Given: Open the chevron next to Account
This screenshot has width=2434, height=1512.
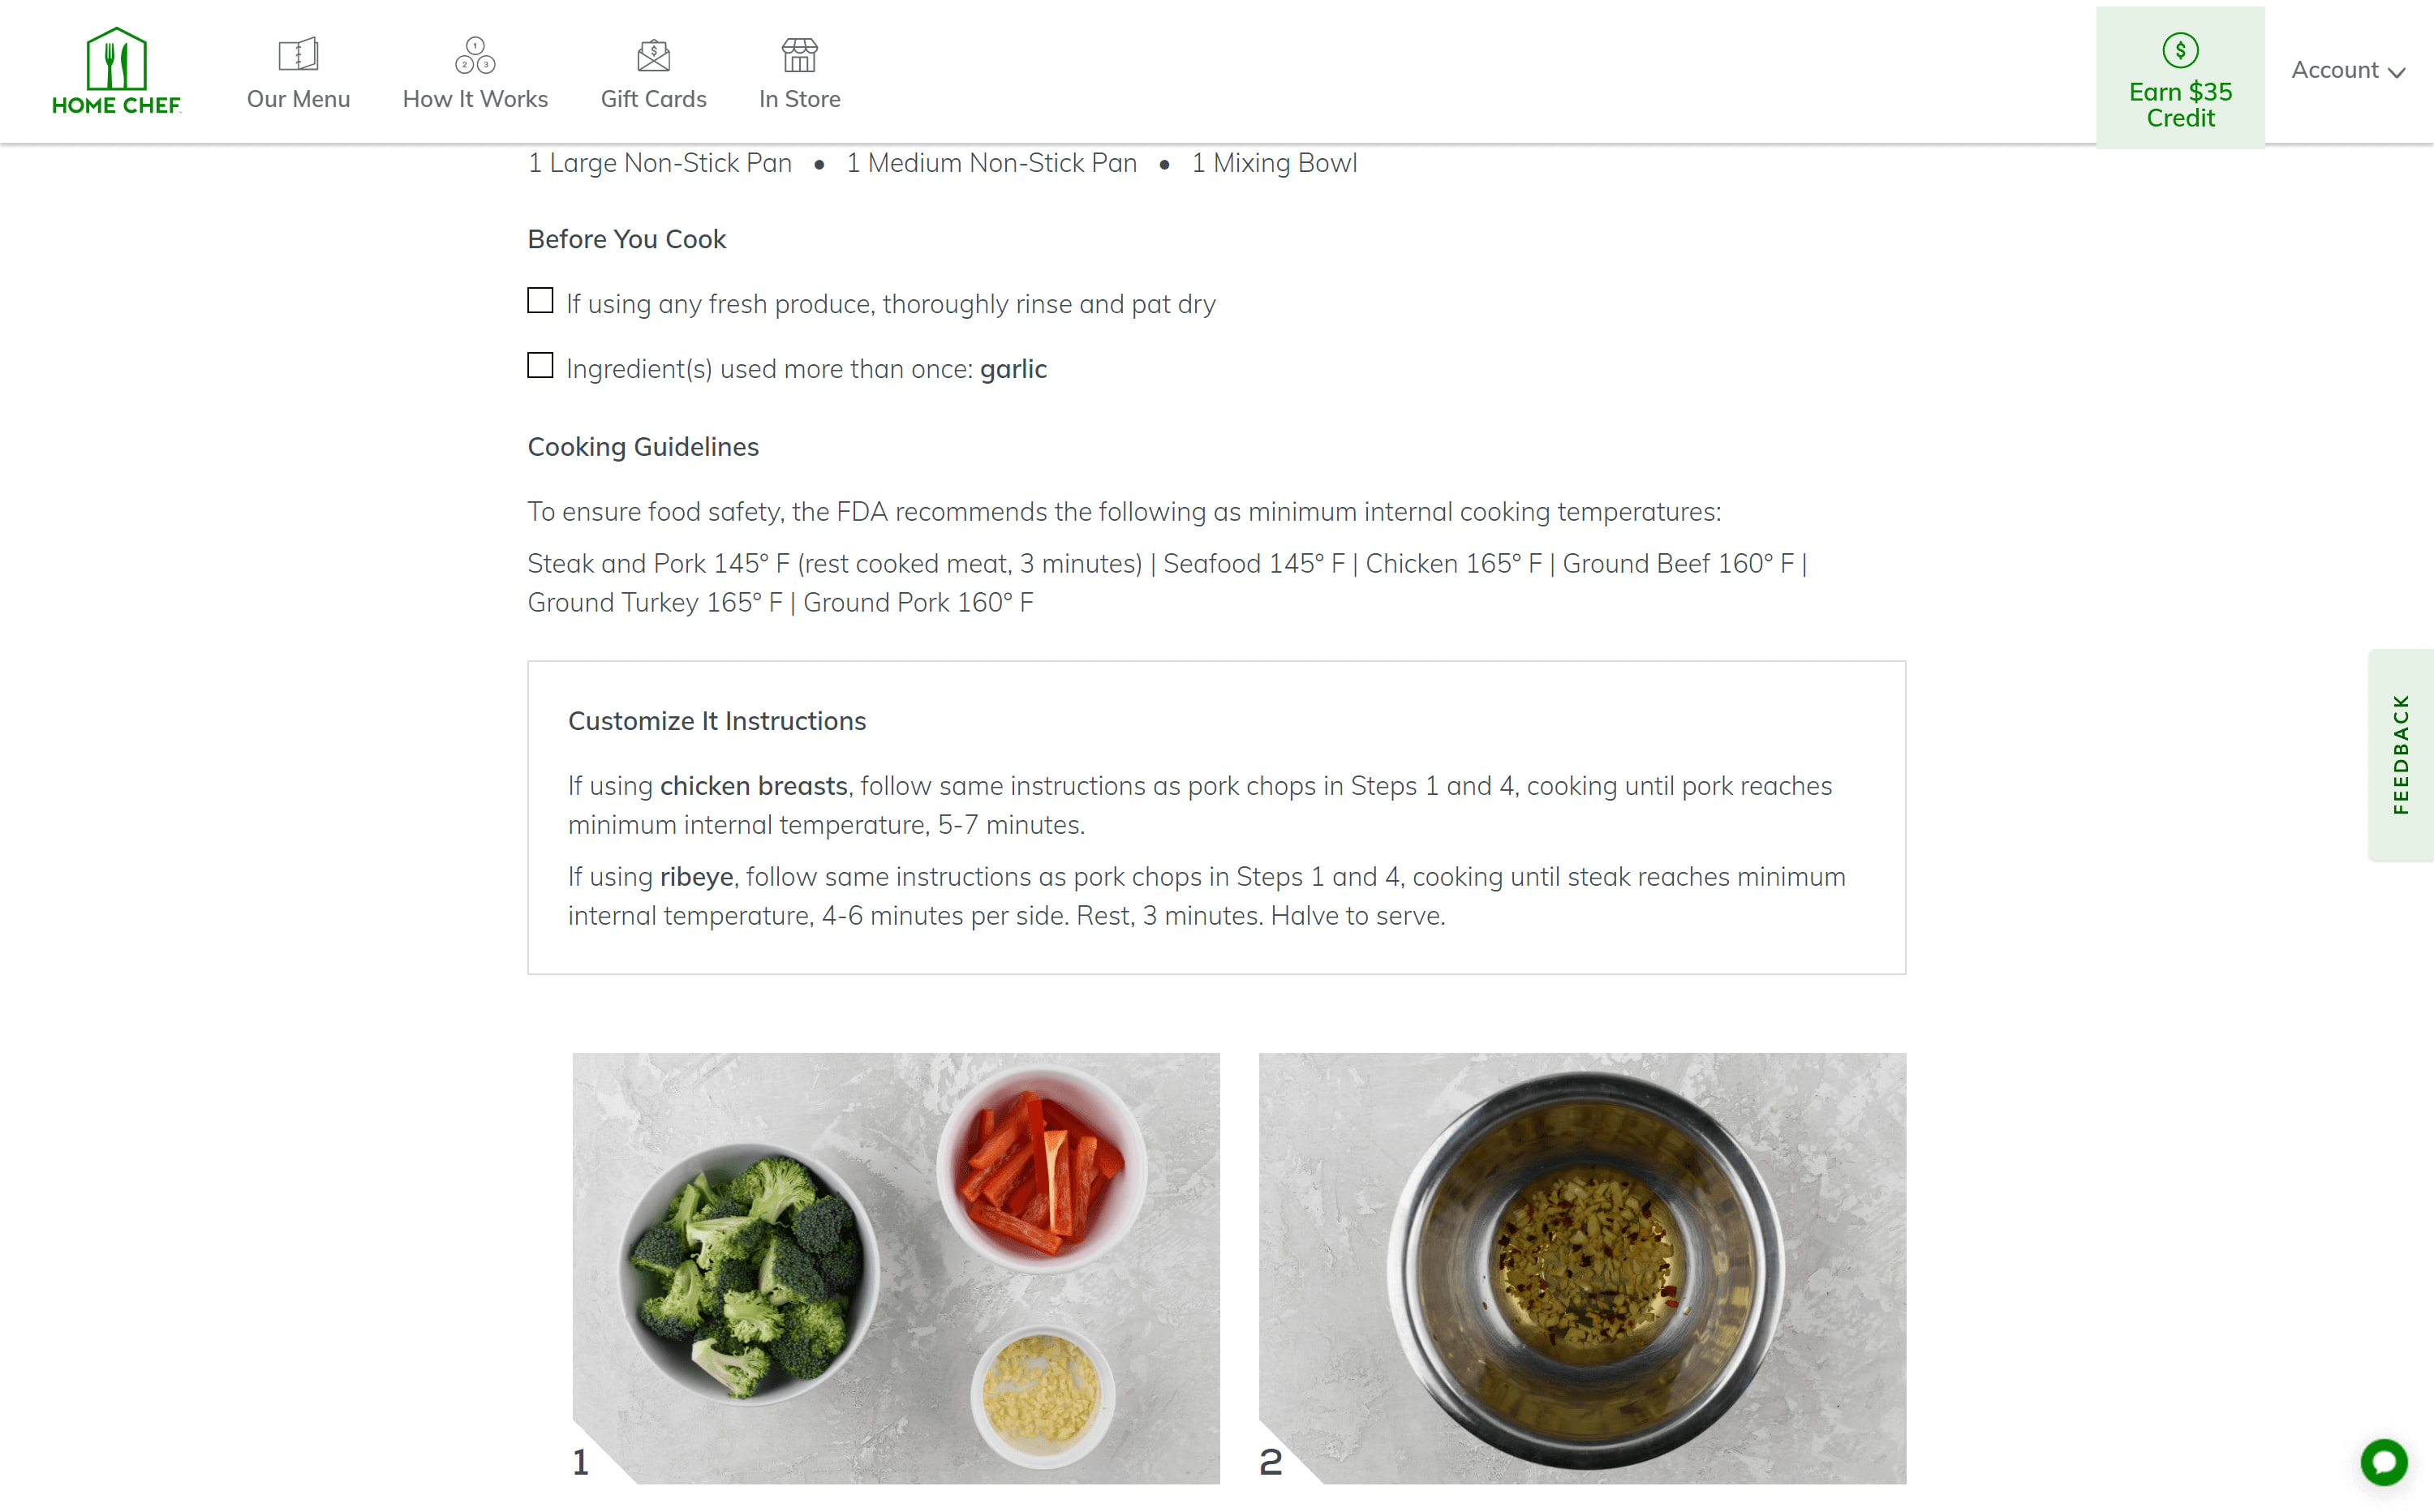Looking at the screenshot, I should point(2396,72).
